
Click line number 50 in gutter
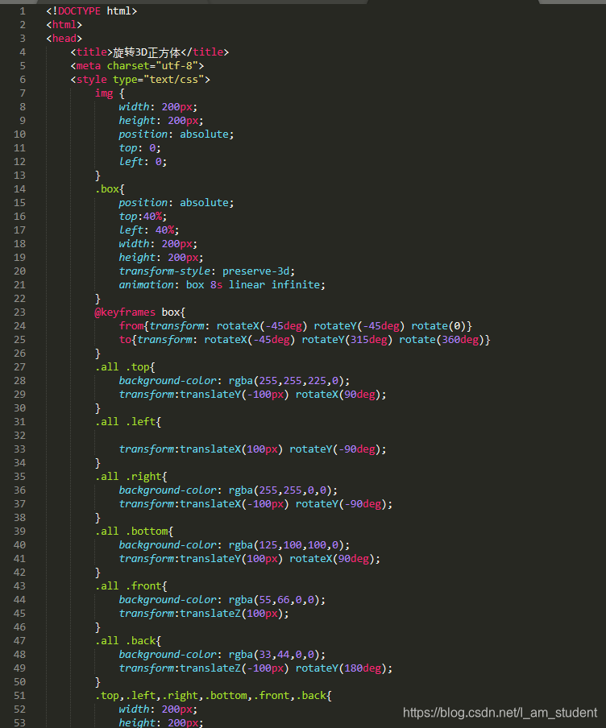[x=19, y=682]
